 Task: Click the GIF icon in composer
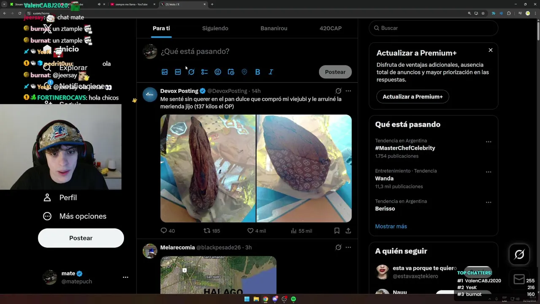(178, 72)
